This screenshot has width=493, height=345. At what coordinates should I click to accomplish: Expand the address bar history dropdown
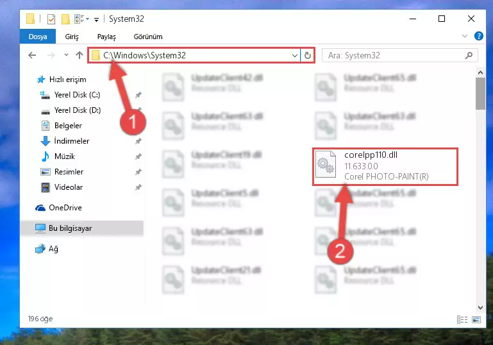[295, 56]
